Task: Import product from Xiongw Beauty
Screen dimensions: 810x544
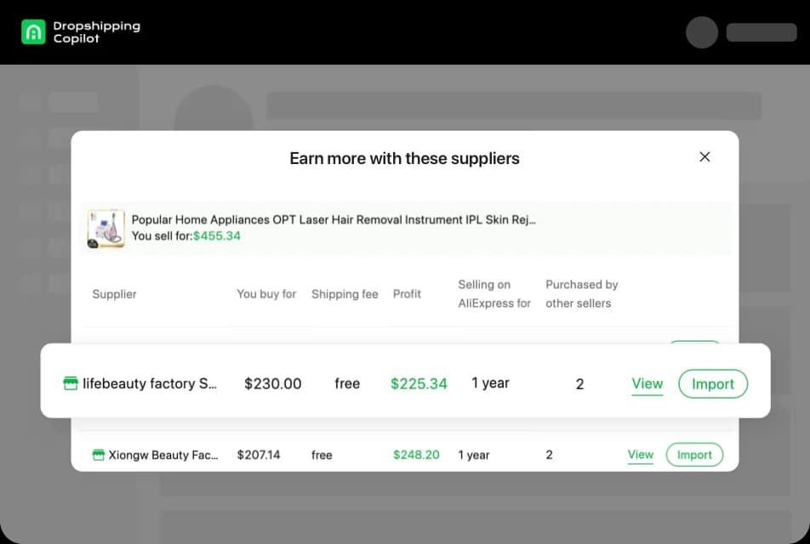Action: coord(694,455)
